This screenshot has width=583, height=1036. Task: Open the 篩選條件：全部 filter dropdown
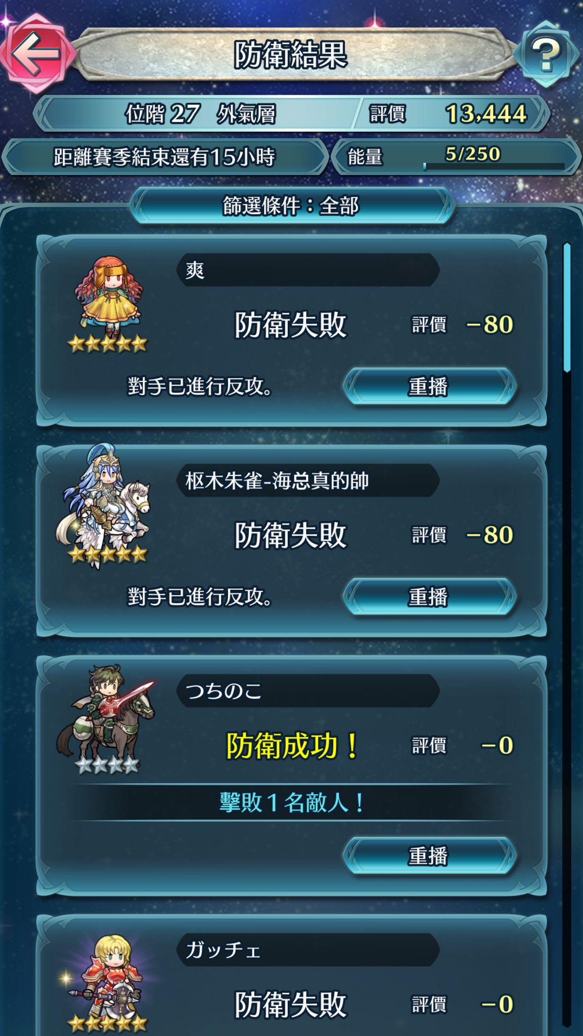(x=291, y=206)
